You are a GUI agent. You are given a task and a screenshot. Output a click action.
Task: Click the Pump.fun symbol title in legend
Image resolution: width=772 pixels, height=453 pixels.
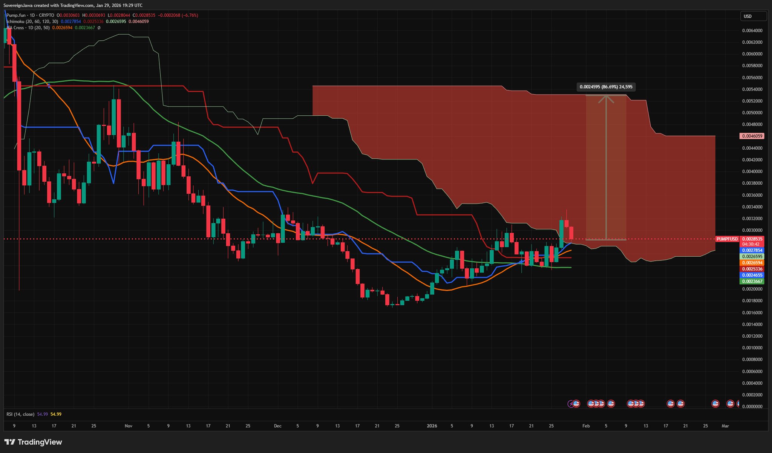click(16, 15)
